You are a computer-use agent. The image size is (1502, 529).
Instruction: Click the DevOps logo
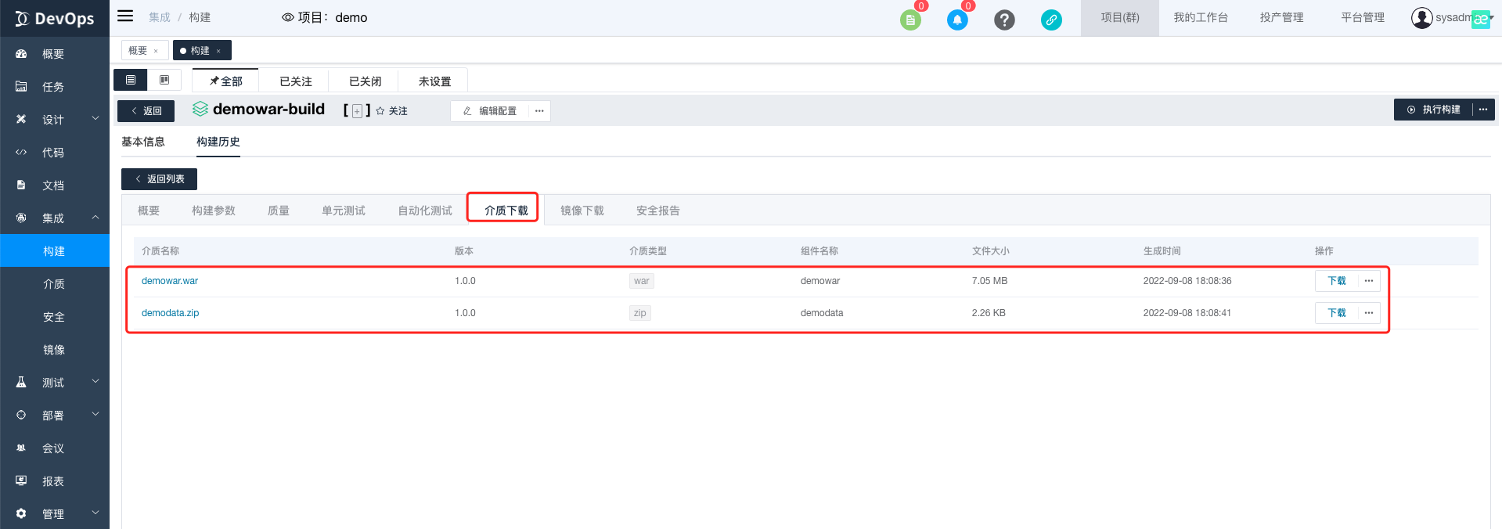(55, 18)
